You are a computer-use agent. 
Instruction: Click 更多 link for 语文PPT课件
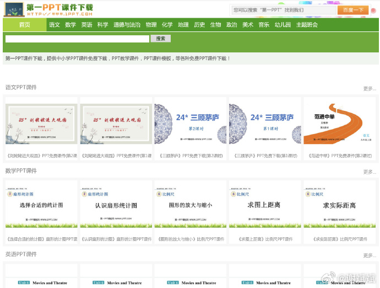pyautogui.click(x=370, y=89)
